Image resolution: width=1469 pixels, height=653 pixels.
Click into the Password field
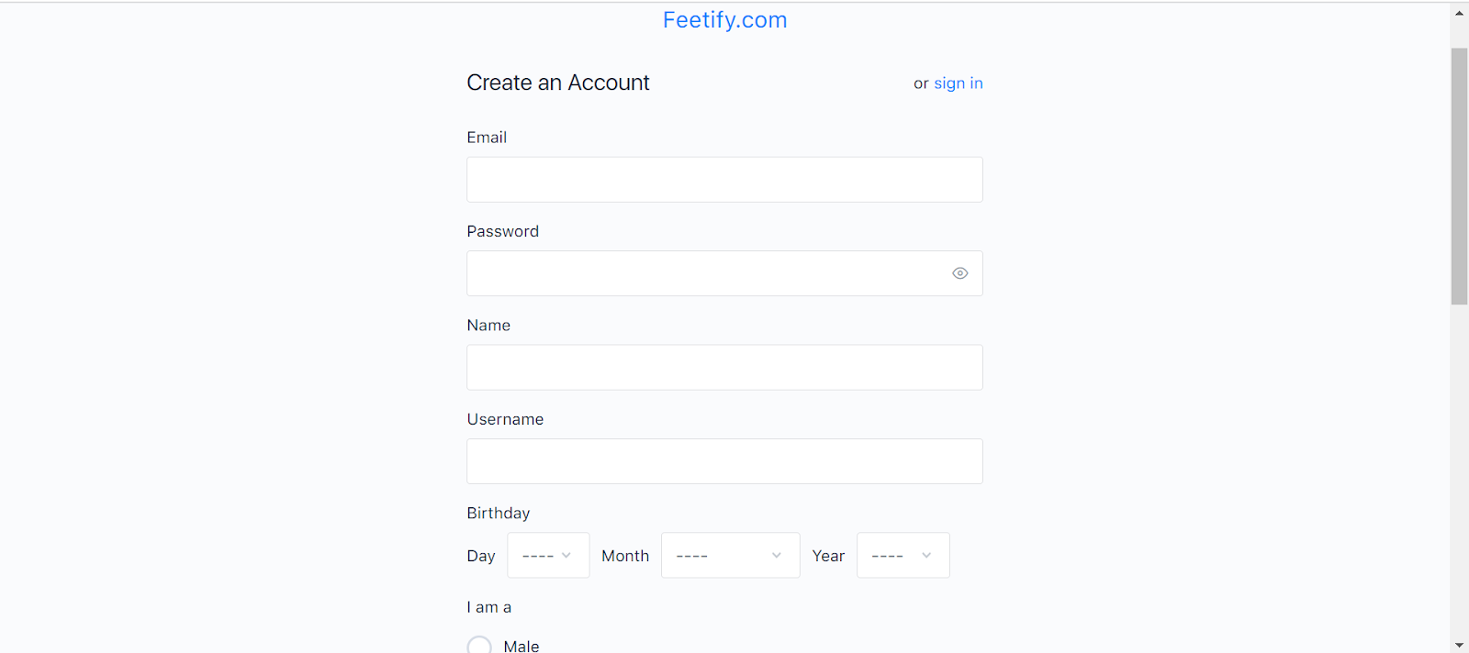click(707, 273)
